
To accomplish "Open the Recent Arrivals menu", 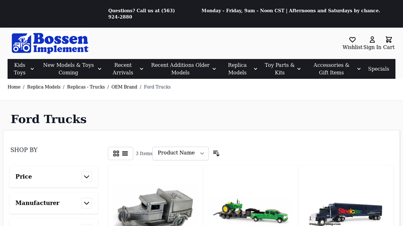I will click(123, 69).
